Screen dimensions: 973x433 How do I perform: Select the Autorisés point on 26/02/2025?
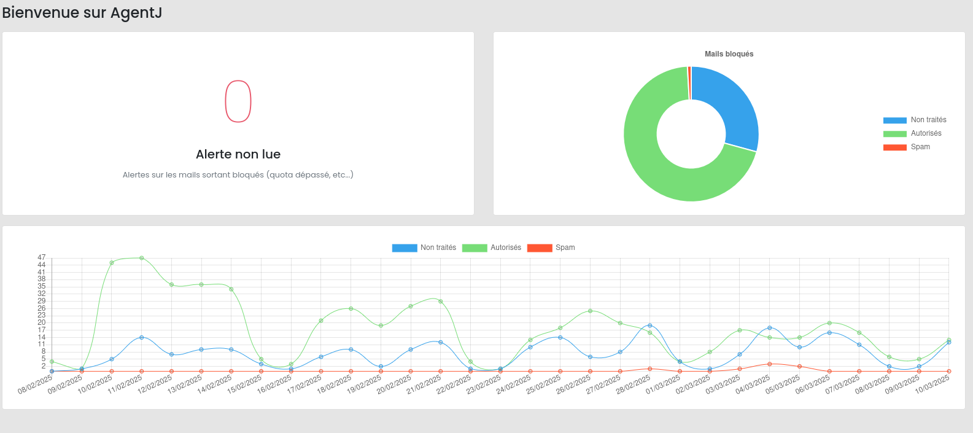point(591,311)
